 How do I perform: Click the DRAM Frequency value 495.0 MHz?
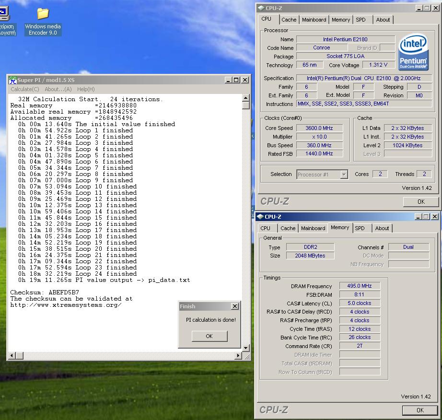point(360,286)
